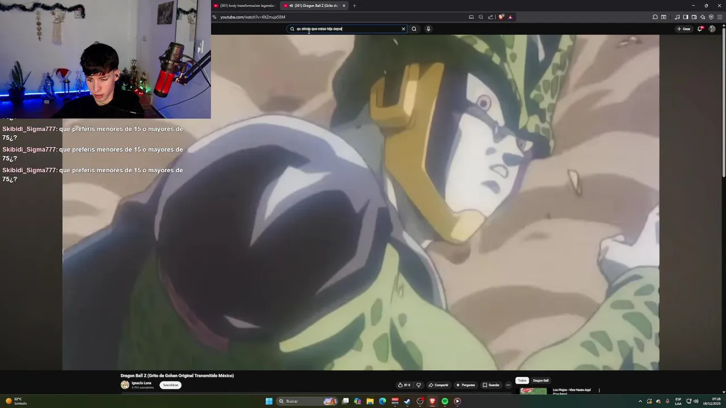The width and height of the screenshot is (726, 408).
Task: Open the clock showing 07:28 18/12/2025
Action: [711, 401]
